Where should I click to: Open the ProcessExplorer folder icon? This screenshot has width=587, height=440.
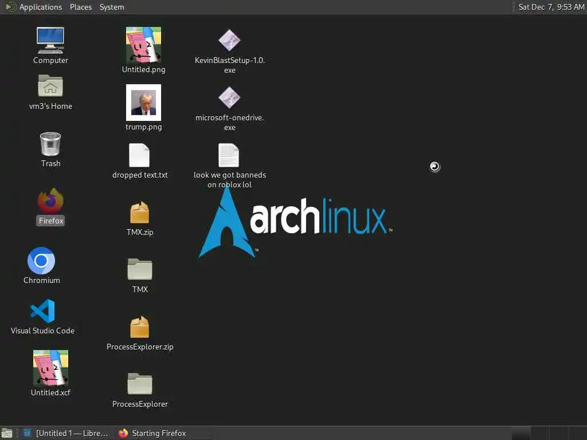pyautogui.click(x=140, y=383)
